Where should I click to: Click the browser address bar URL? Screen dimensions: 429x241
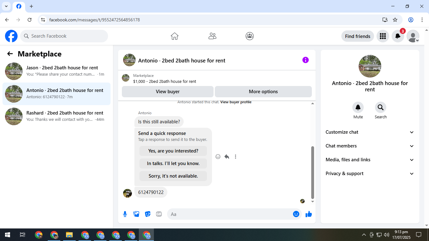[95, 20]
